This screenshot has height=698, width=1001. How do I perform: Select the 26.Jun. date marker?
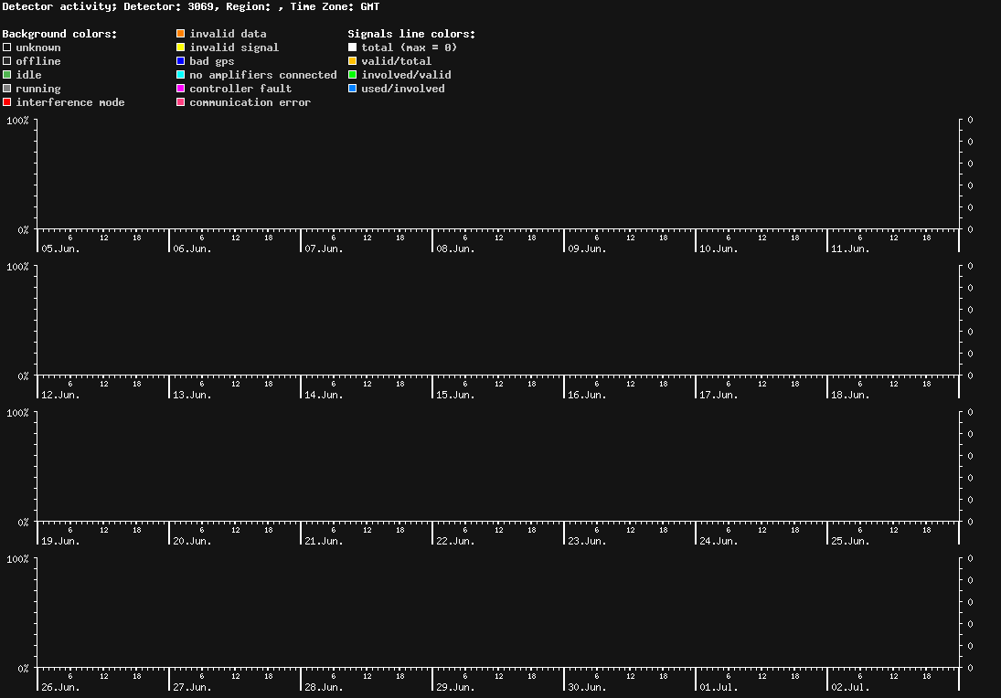pyautogui.click(x=60, y=687)
